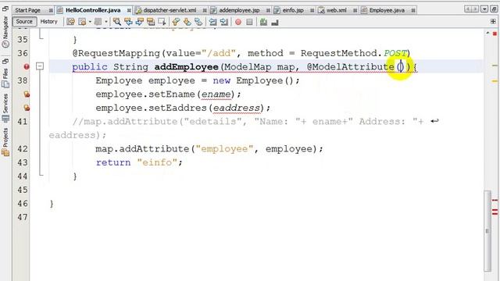Image resolution: width=500 pixels, height=281 pixels.
Task: Click the red error indicator atop error stripe
Action: coord(495,34)
